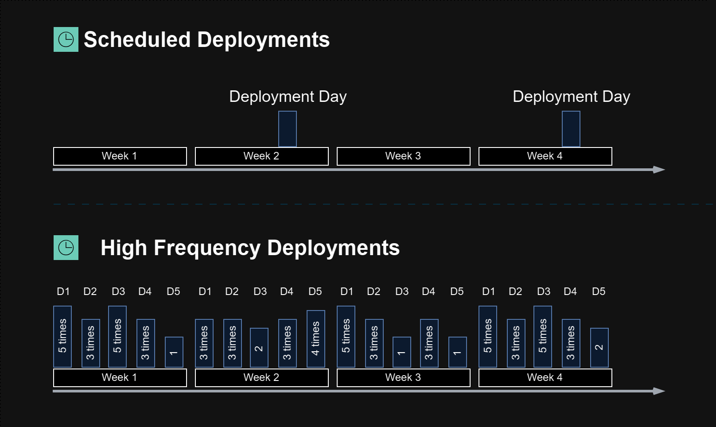The width and height of the screenshot is (716, 427).
Task: Select Week 3 D2 bar labeled 3 times
Action: click(374, 343)
